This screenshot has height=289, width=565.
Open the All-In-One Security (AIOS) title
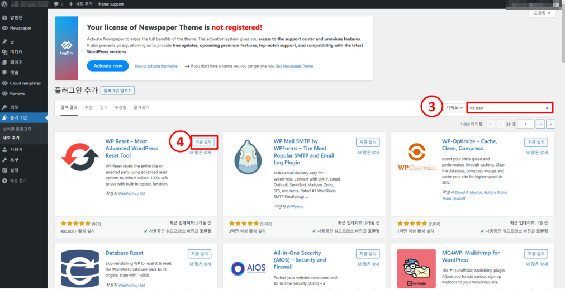[x=300, y=260]
